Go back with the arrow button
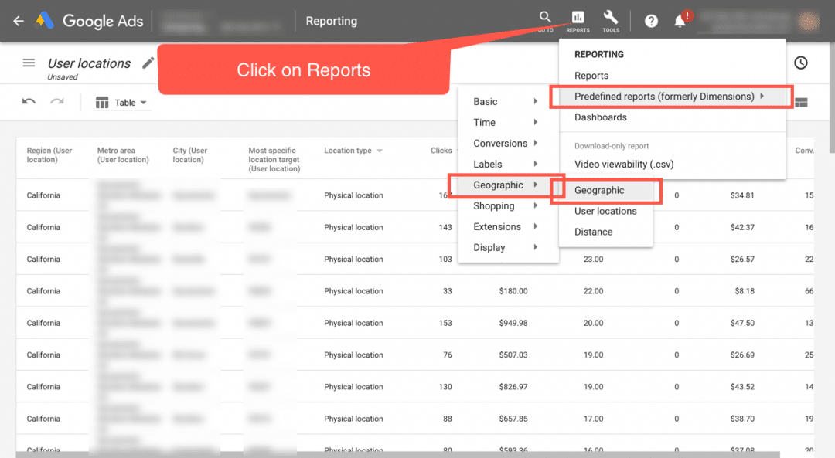The height and width of the screenshot is (458, 835). pos(17,21)
